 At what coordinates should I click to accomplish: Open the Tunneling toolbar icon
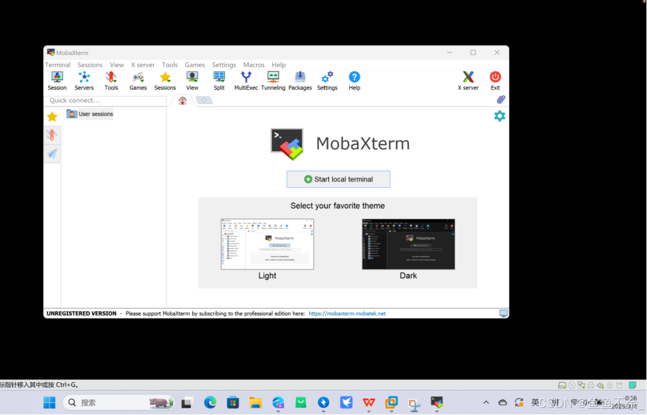(273, 81)
